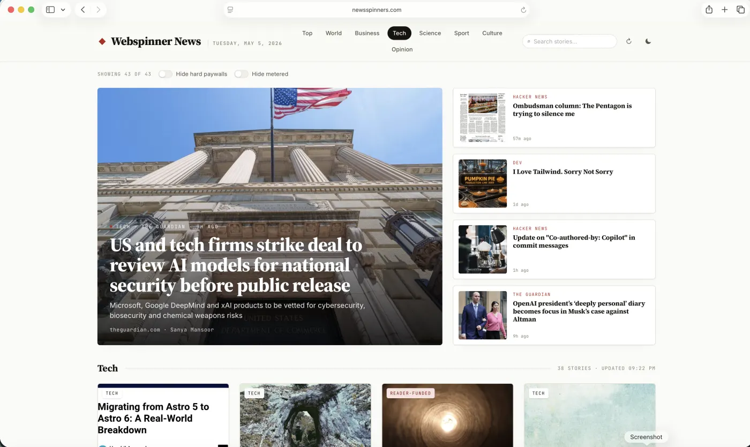Click the Search stories field

coord(569,41)
